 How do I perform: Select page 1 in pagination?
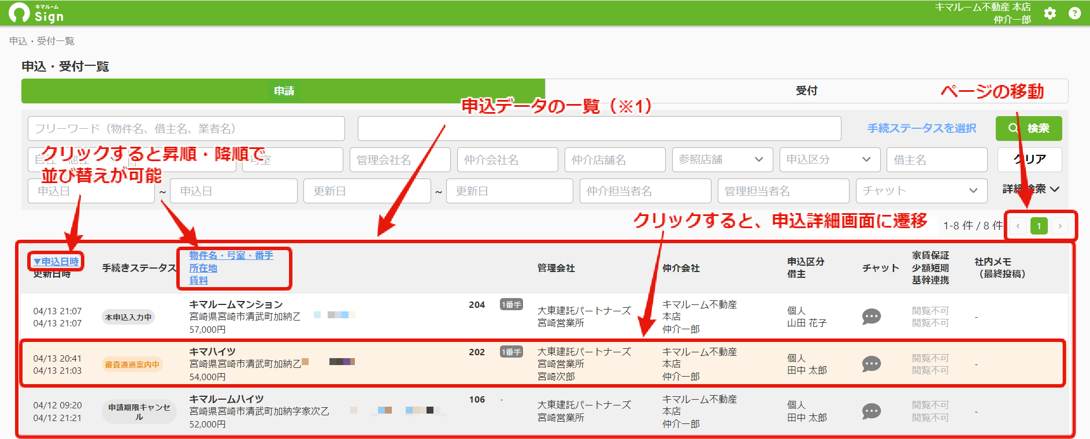1039,226
